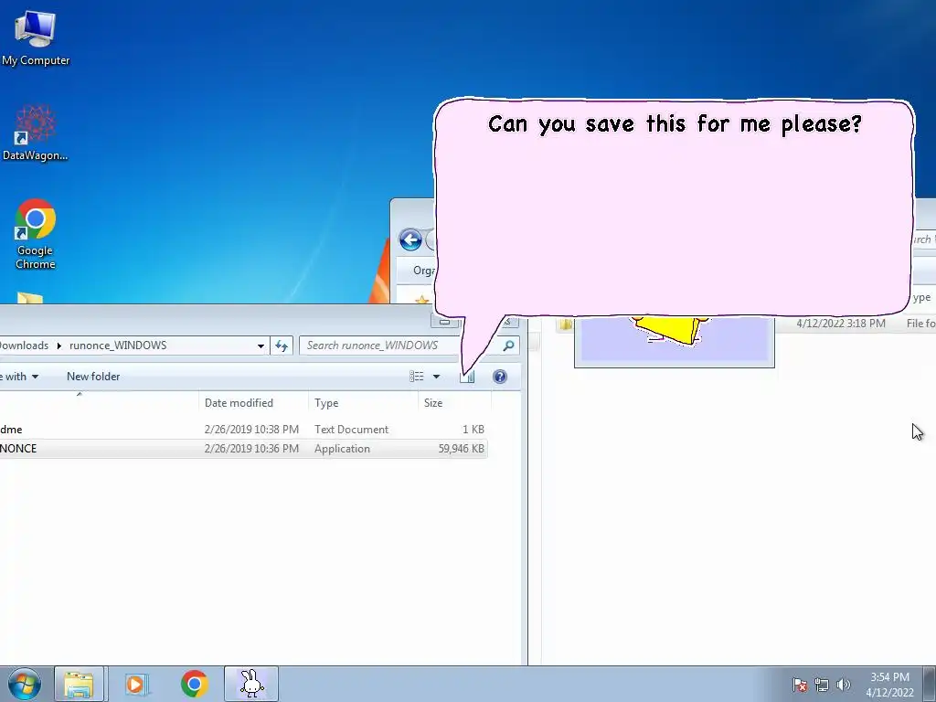The image size is (936, 702).
Task: Click runonce_WINDOWS in the address path
Action: coord(118,346)
